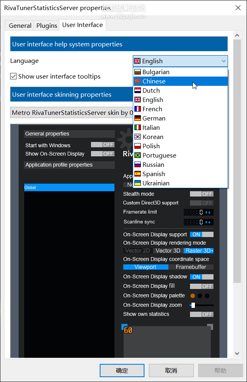Image resolution: width=247 pixels, height=382 pixels.
Task: Turn off On-Screen Display support
Action: (x=202, y=235)
